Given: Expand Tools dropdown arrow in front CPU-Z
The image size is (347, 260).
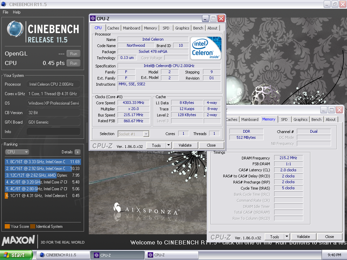Looking at the screenshot, I should (169, 146).
